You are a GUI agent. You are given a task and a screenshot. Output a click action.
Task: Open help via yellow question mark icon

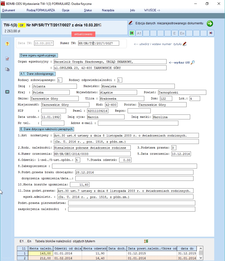(x=7, y=44)
